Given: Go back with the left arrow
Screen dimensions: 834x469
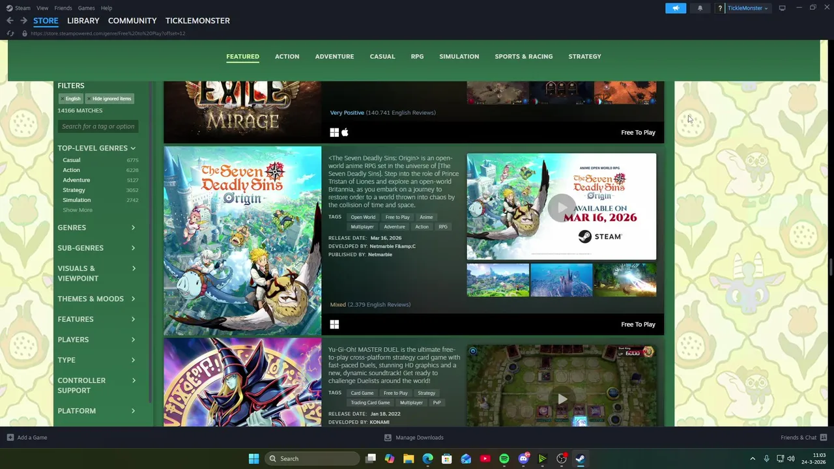Looking at the screenshot, I should pos(10,21).
